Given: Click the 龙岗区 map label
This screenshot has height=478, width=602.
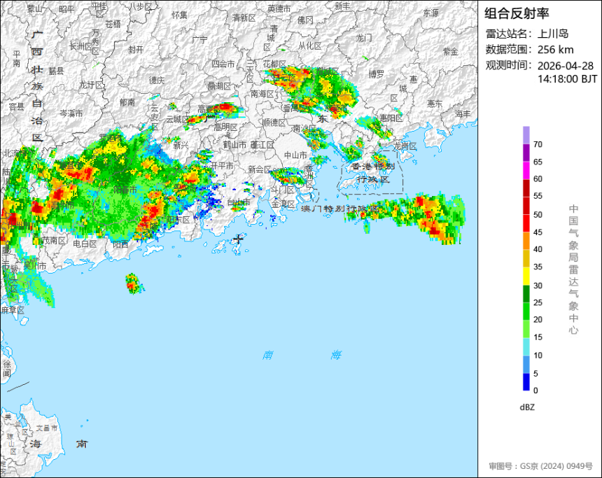Looking at the screenshot, I should (405, 146).
